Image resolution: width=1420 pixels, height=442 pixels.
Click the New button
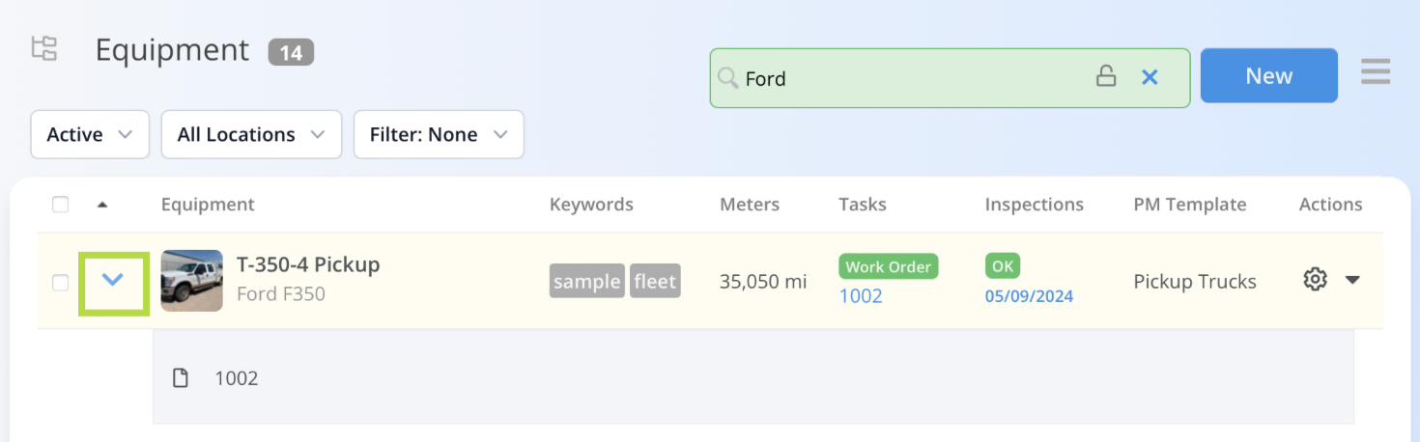coord(1268,76)
